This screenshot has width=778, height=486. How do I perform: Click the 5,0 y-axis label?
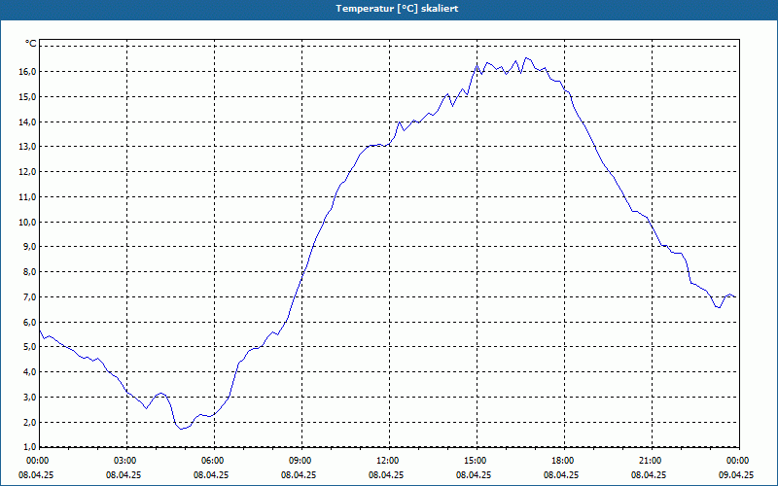[30, 347]
